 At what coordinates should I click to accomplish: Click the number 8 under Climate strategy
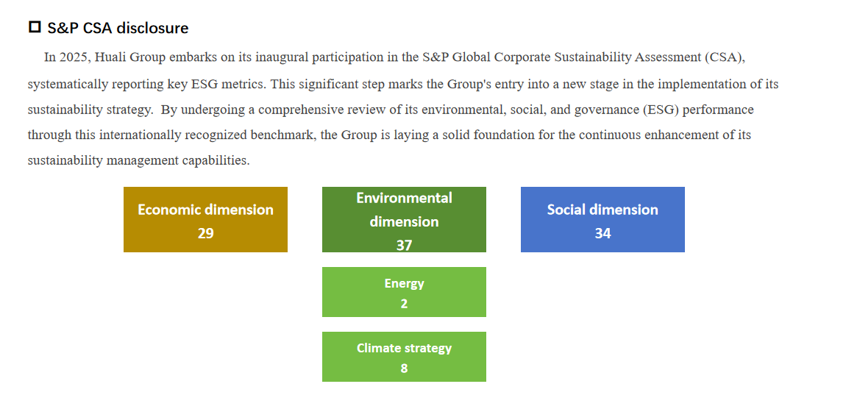point(404,368)
